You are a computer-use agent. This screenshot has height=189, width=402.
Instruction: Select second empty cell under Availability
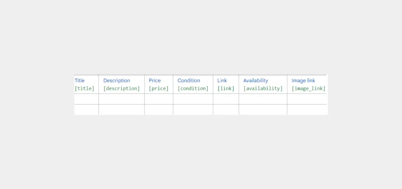(263, 110)
